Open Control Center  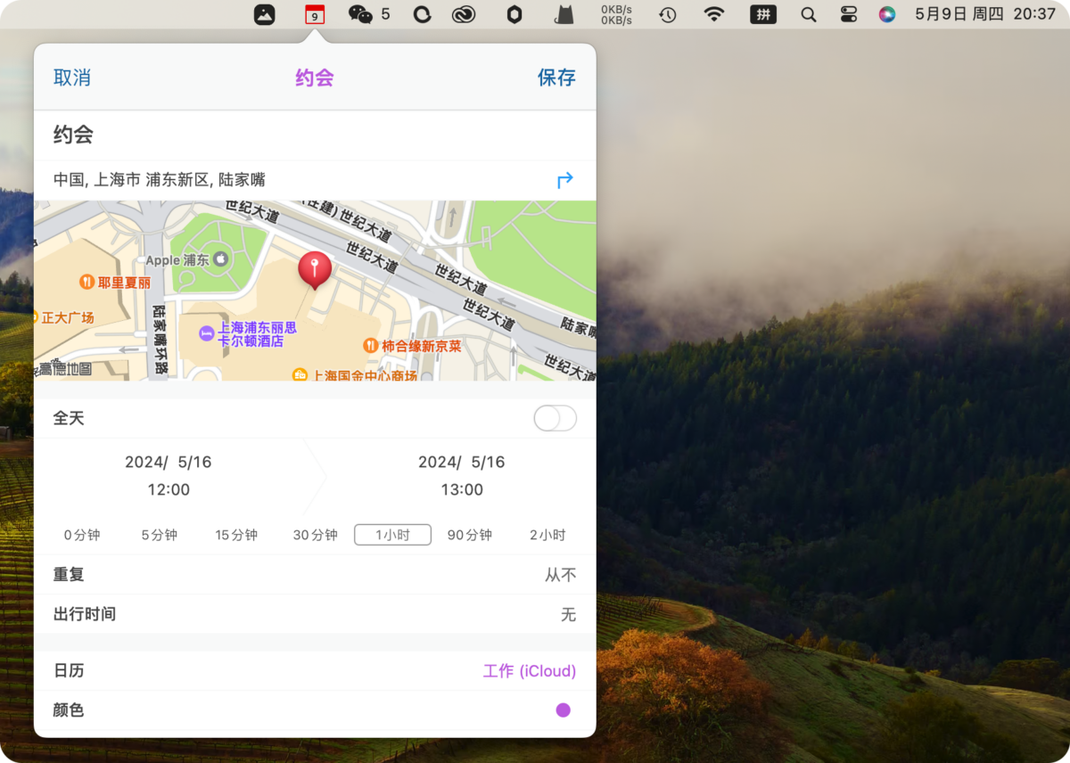pyautogui.click(x=848, y=14)
